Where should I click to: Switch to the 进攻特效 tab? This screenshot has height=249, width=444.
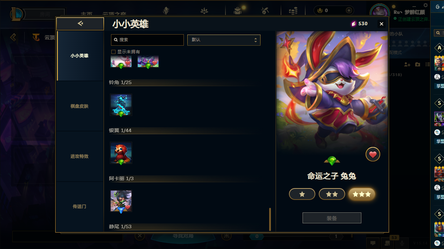pyautogui.click(x=79, y=156)
